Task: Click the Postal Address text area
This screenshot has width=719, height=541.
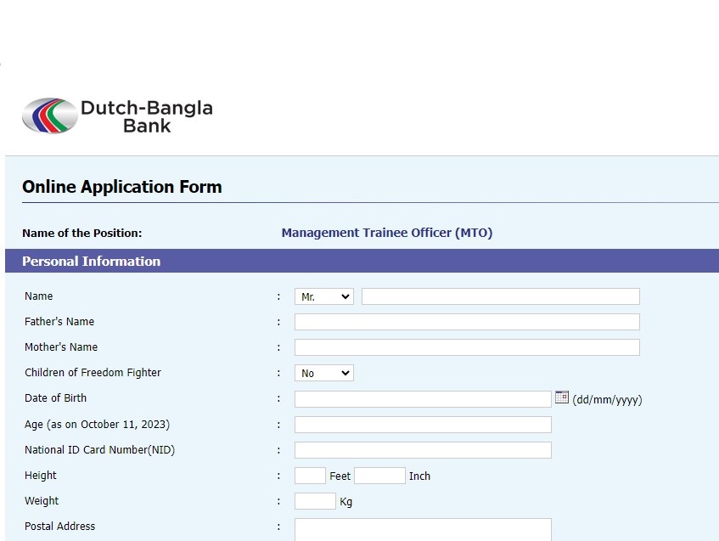Action: point(422,528)
